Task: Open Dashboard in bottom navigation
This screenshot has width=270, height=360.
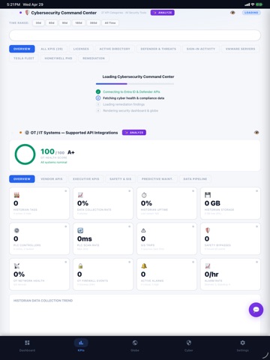Action: point(27,346)
